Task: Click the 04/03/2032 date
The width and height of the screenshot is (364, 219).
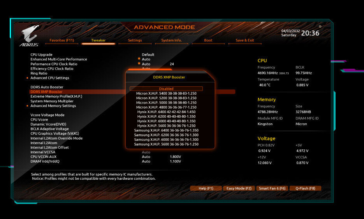Action: coord(290,31)
